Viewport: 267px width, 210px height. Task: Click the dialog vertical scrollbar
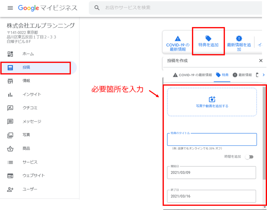264,133
